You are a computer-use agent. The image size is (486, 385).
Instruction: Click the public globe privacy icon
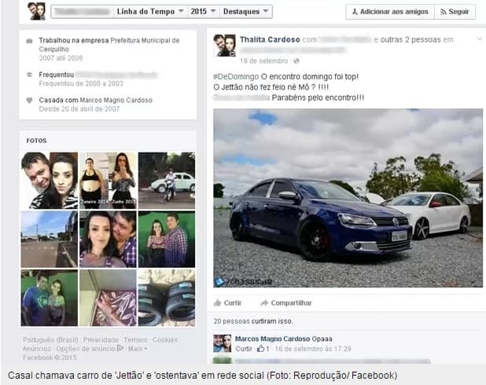(x=296, y=61)
